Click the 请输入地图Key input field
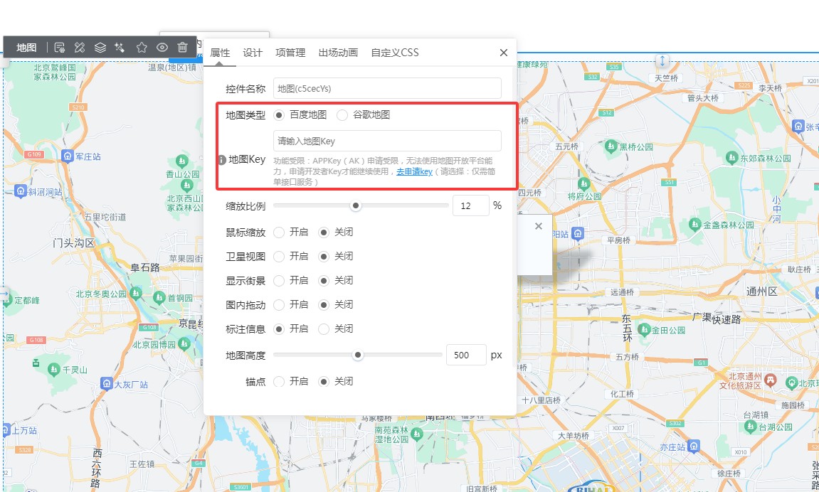 [387, 141]
